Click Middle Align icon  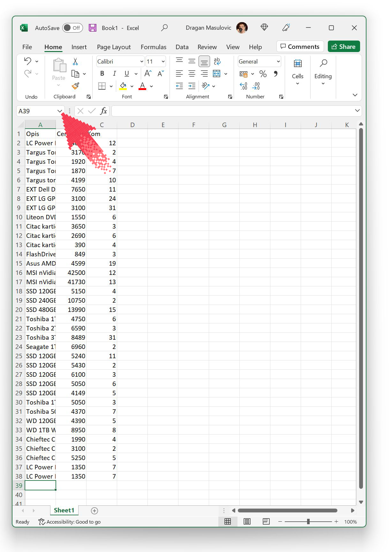coord(192,61)
